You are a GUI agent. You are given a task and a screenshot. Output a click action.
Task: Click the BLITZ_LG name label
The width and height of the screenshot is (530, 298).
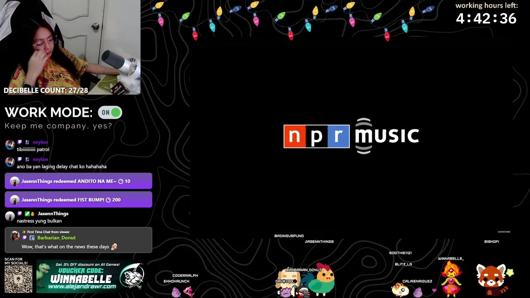[403, 264]
